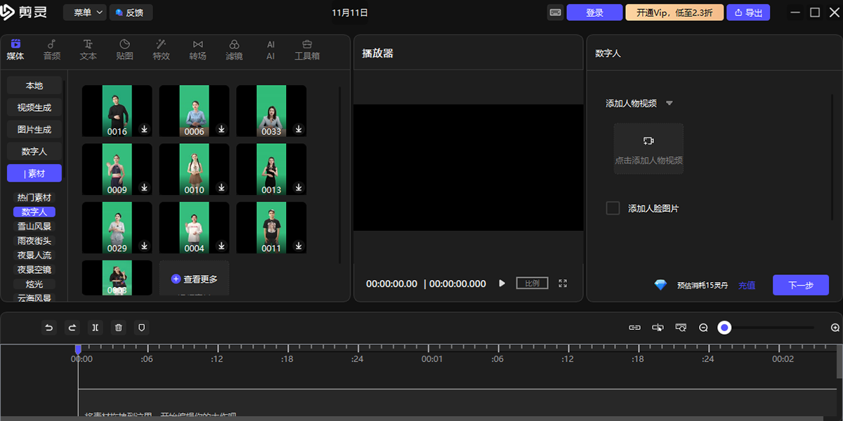Download digital human clip 0016
Image resolution: width=843 pixels, height=421 pixels.
(x=144, y=129)
